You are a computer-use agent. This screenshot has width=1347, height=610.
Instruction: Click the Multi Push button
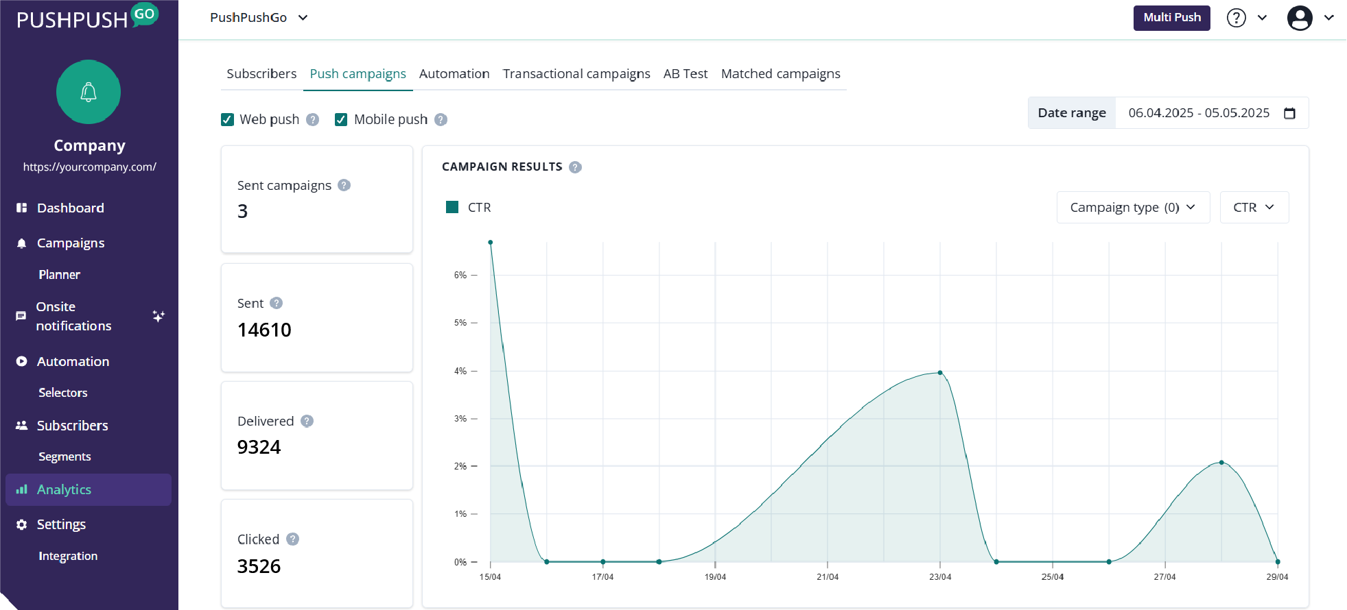pyautogui.click(x=1171, y=18)
